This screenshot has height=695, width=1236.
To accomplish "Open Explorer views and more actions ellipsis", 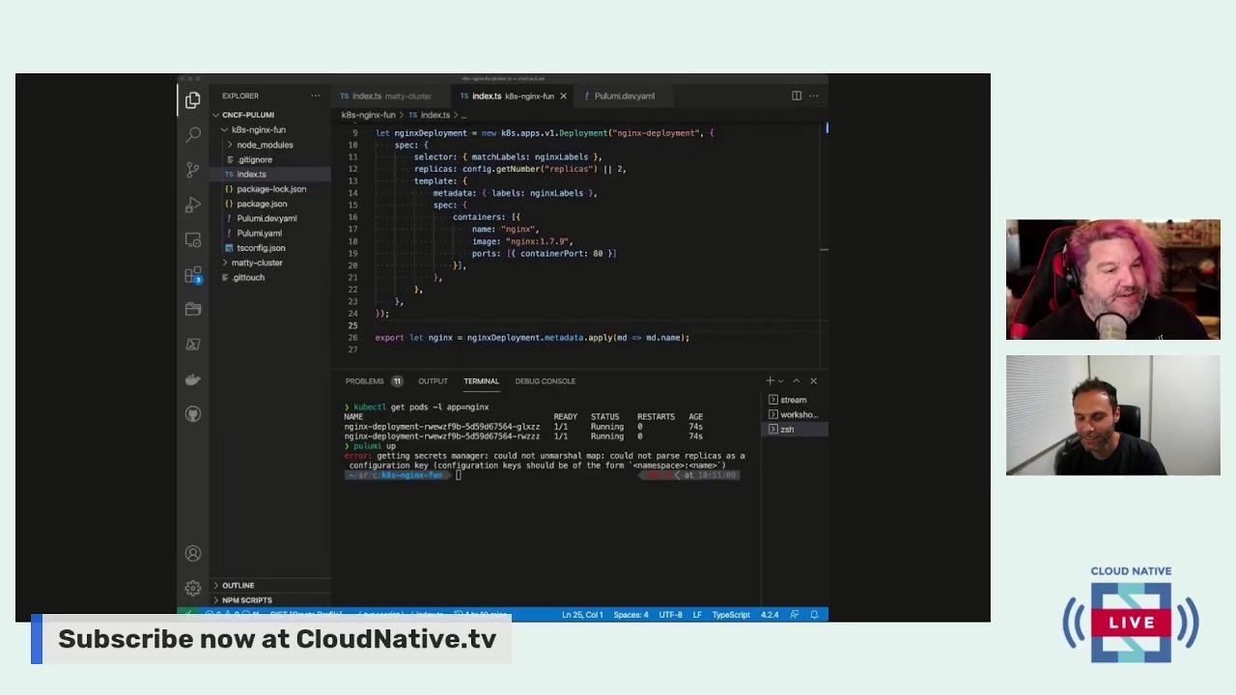I will click(315, 96).
